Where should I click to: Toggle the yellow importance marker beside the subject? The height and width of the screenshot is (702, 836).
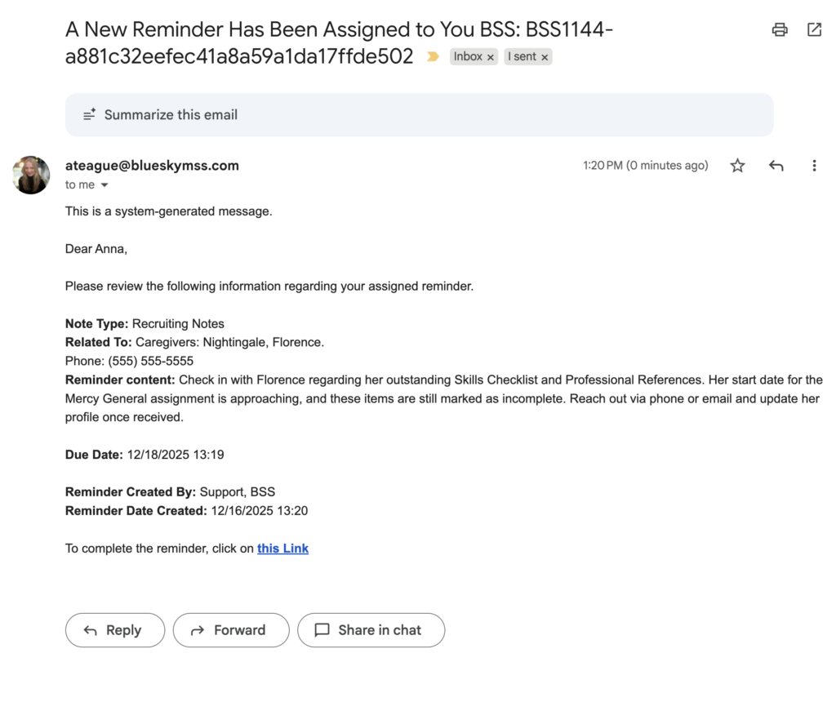click(433, 57)
